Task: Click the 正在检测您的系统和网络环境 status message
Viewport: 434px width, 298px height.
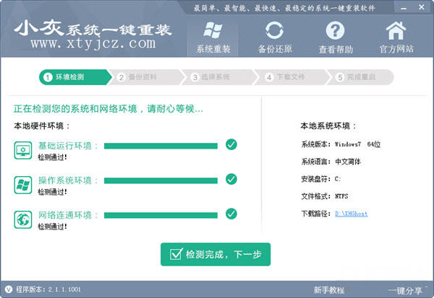Action: (x=109, y=109)
